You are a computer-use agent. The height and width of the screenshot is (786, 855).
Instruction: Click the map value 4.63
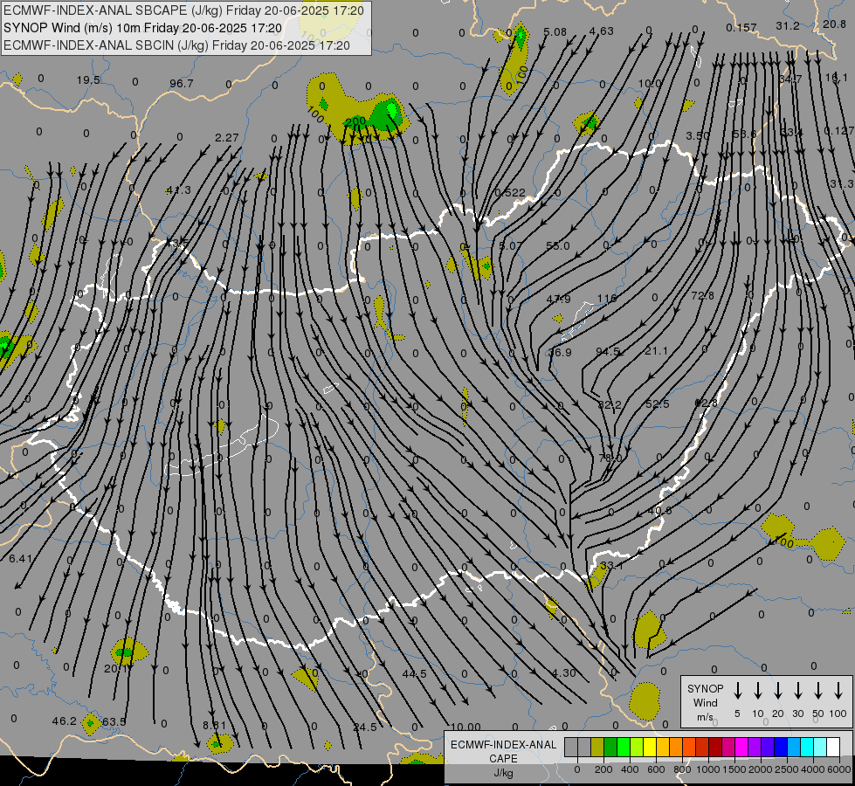tap(602, 31)
